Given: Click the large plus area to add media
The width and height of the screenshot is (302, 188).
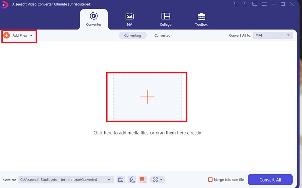Looking at the screenshot, I should click(147, 97).
